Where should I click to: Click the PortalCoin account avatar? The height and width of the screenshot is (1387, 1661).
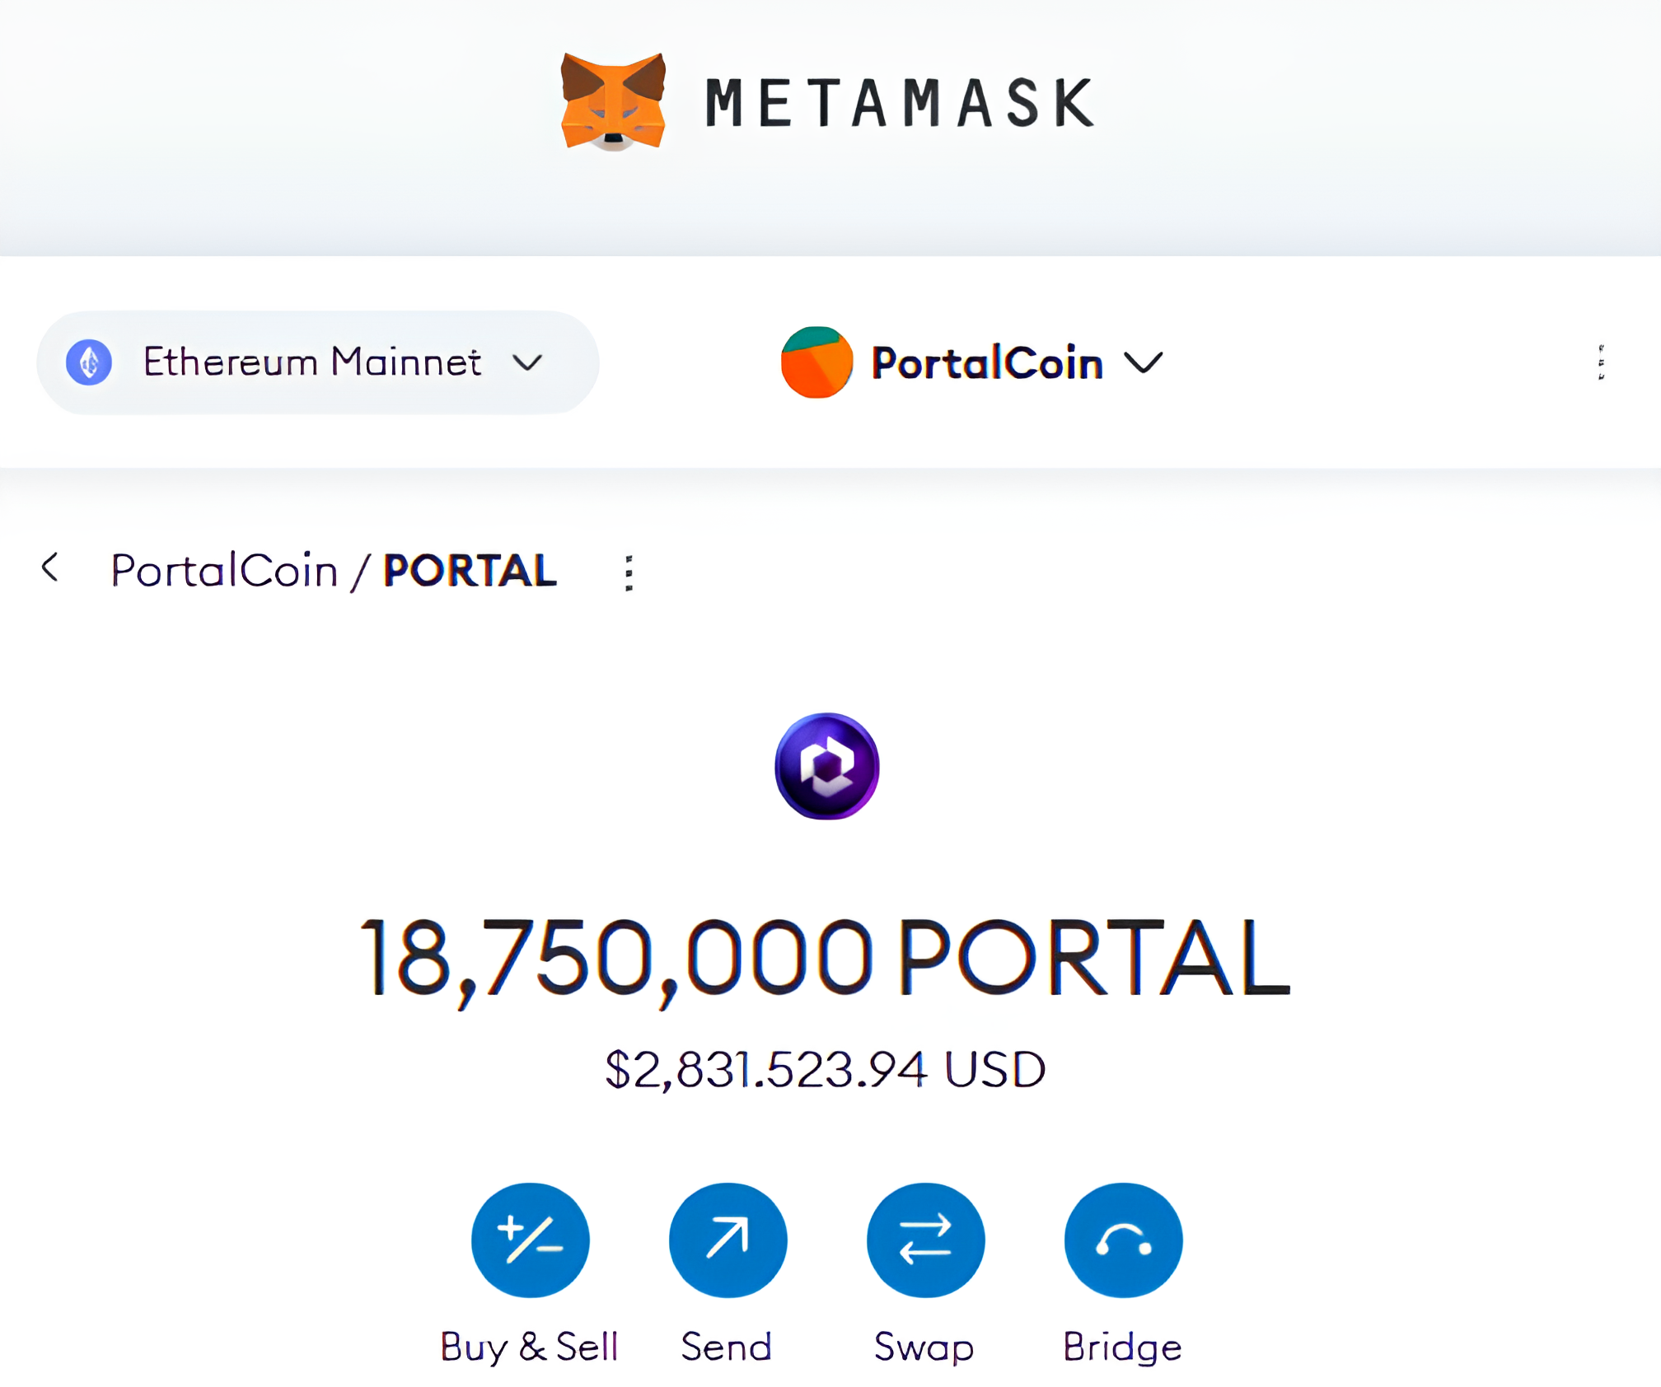coord(816,362)
